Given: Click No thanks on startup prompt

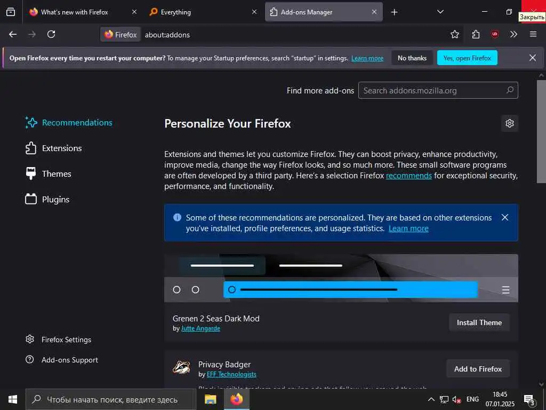Looking at the screenshot, I should pyautogui.click(x=412, y=58).
